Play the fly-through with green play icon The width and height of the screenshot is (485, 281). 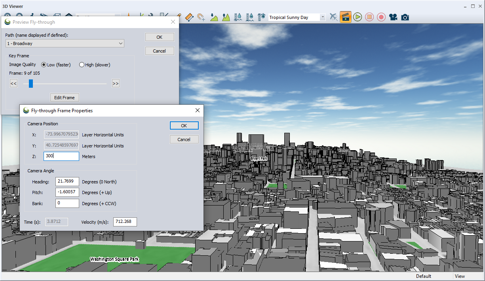pyautogui.click(x=358, y=17)
